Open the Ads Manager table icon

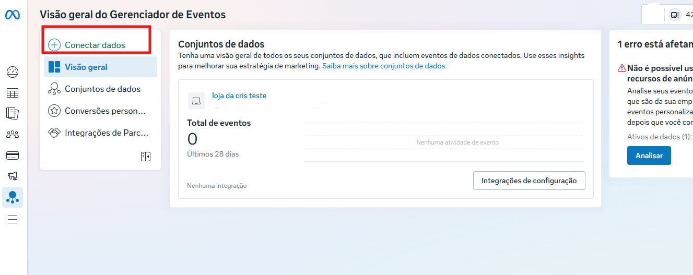[x=13, y=93]
